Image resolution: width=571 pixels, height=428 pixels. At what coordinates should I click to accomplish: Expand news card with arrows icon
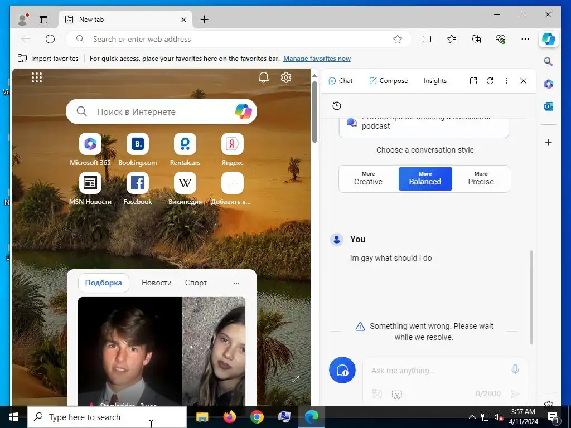296,379
